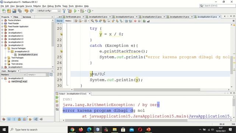Click the Windows taskbar search box
Image resolution: width=236 pixels, height=133 pixels.
[38, 130]
